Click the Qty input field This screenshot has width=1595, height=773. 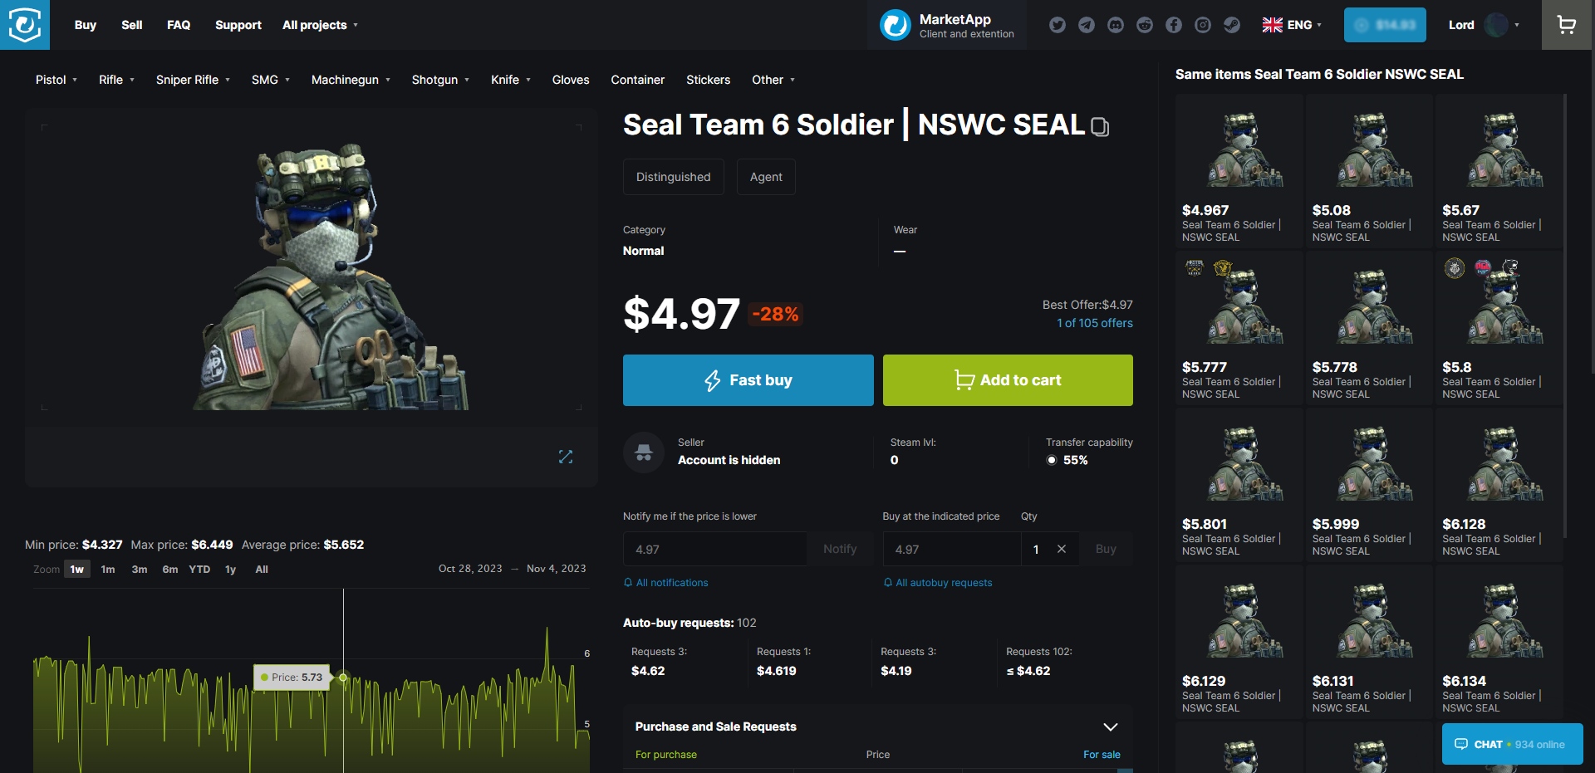(x=1036, y=549)
